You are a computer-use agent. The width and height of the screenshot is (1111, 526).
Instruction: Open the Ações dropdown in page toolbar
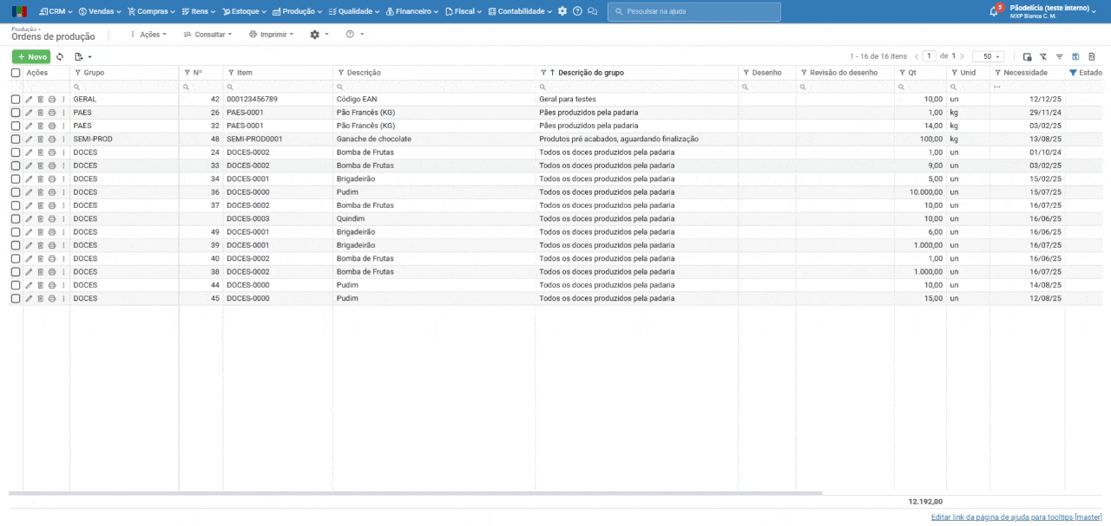point(148,35)
